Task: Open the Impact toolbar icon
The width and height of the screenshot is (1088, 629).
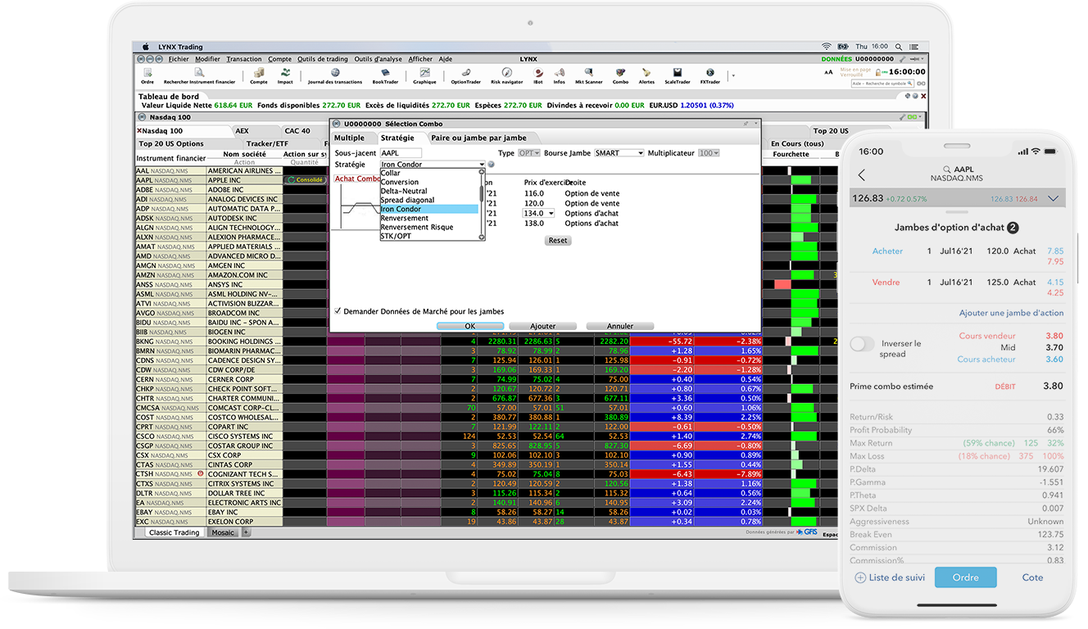Action: pyautogui.click(x=285, y=75)
